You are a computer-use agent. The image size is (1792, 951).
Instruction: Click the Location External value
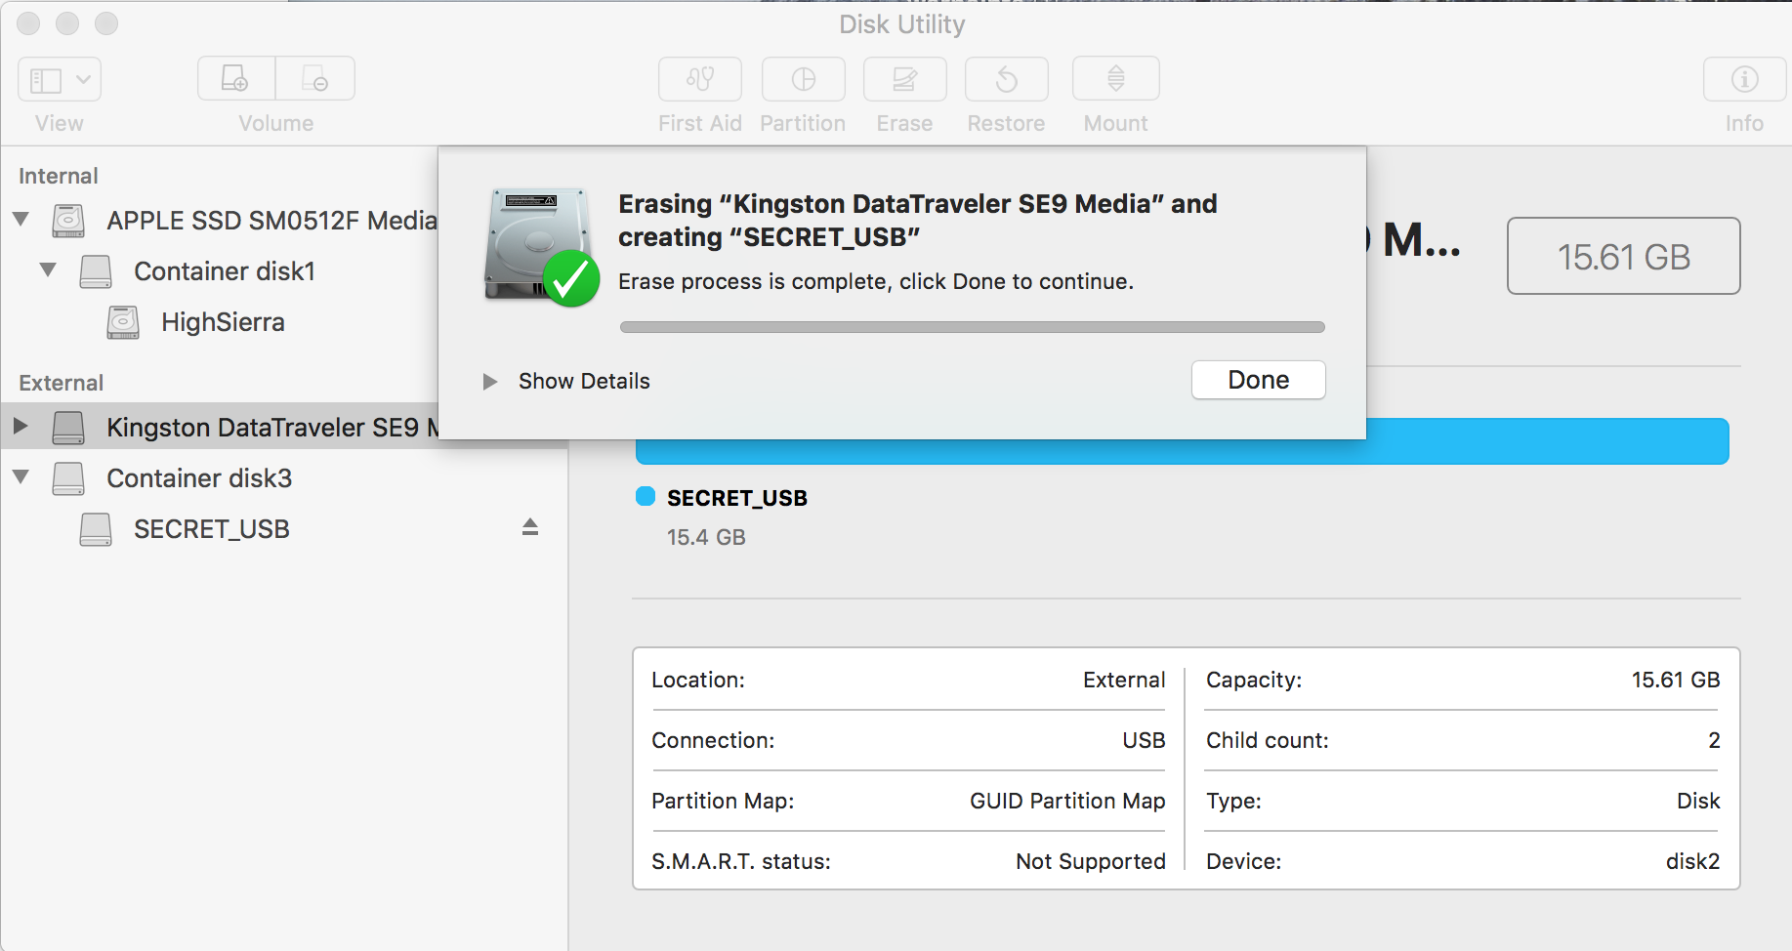pyautogui.click(x=1124, y=680)
